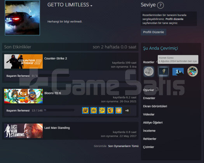The image size is (204, 163).
Task: Click the Profili Düzenle button
Action: 153,32
